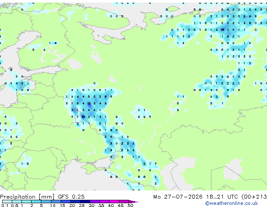Viewport: 267px width, 207px height.
Task: Click the 35–40 mm legend swatch
Action: (104, 202)
